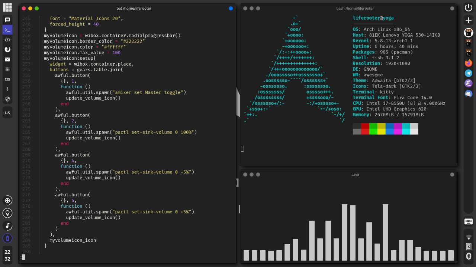The image size is (476, 267).
Task: Open the Telegram task icon
Action: click(x=469, y=73)
